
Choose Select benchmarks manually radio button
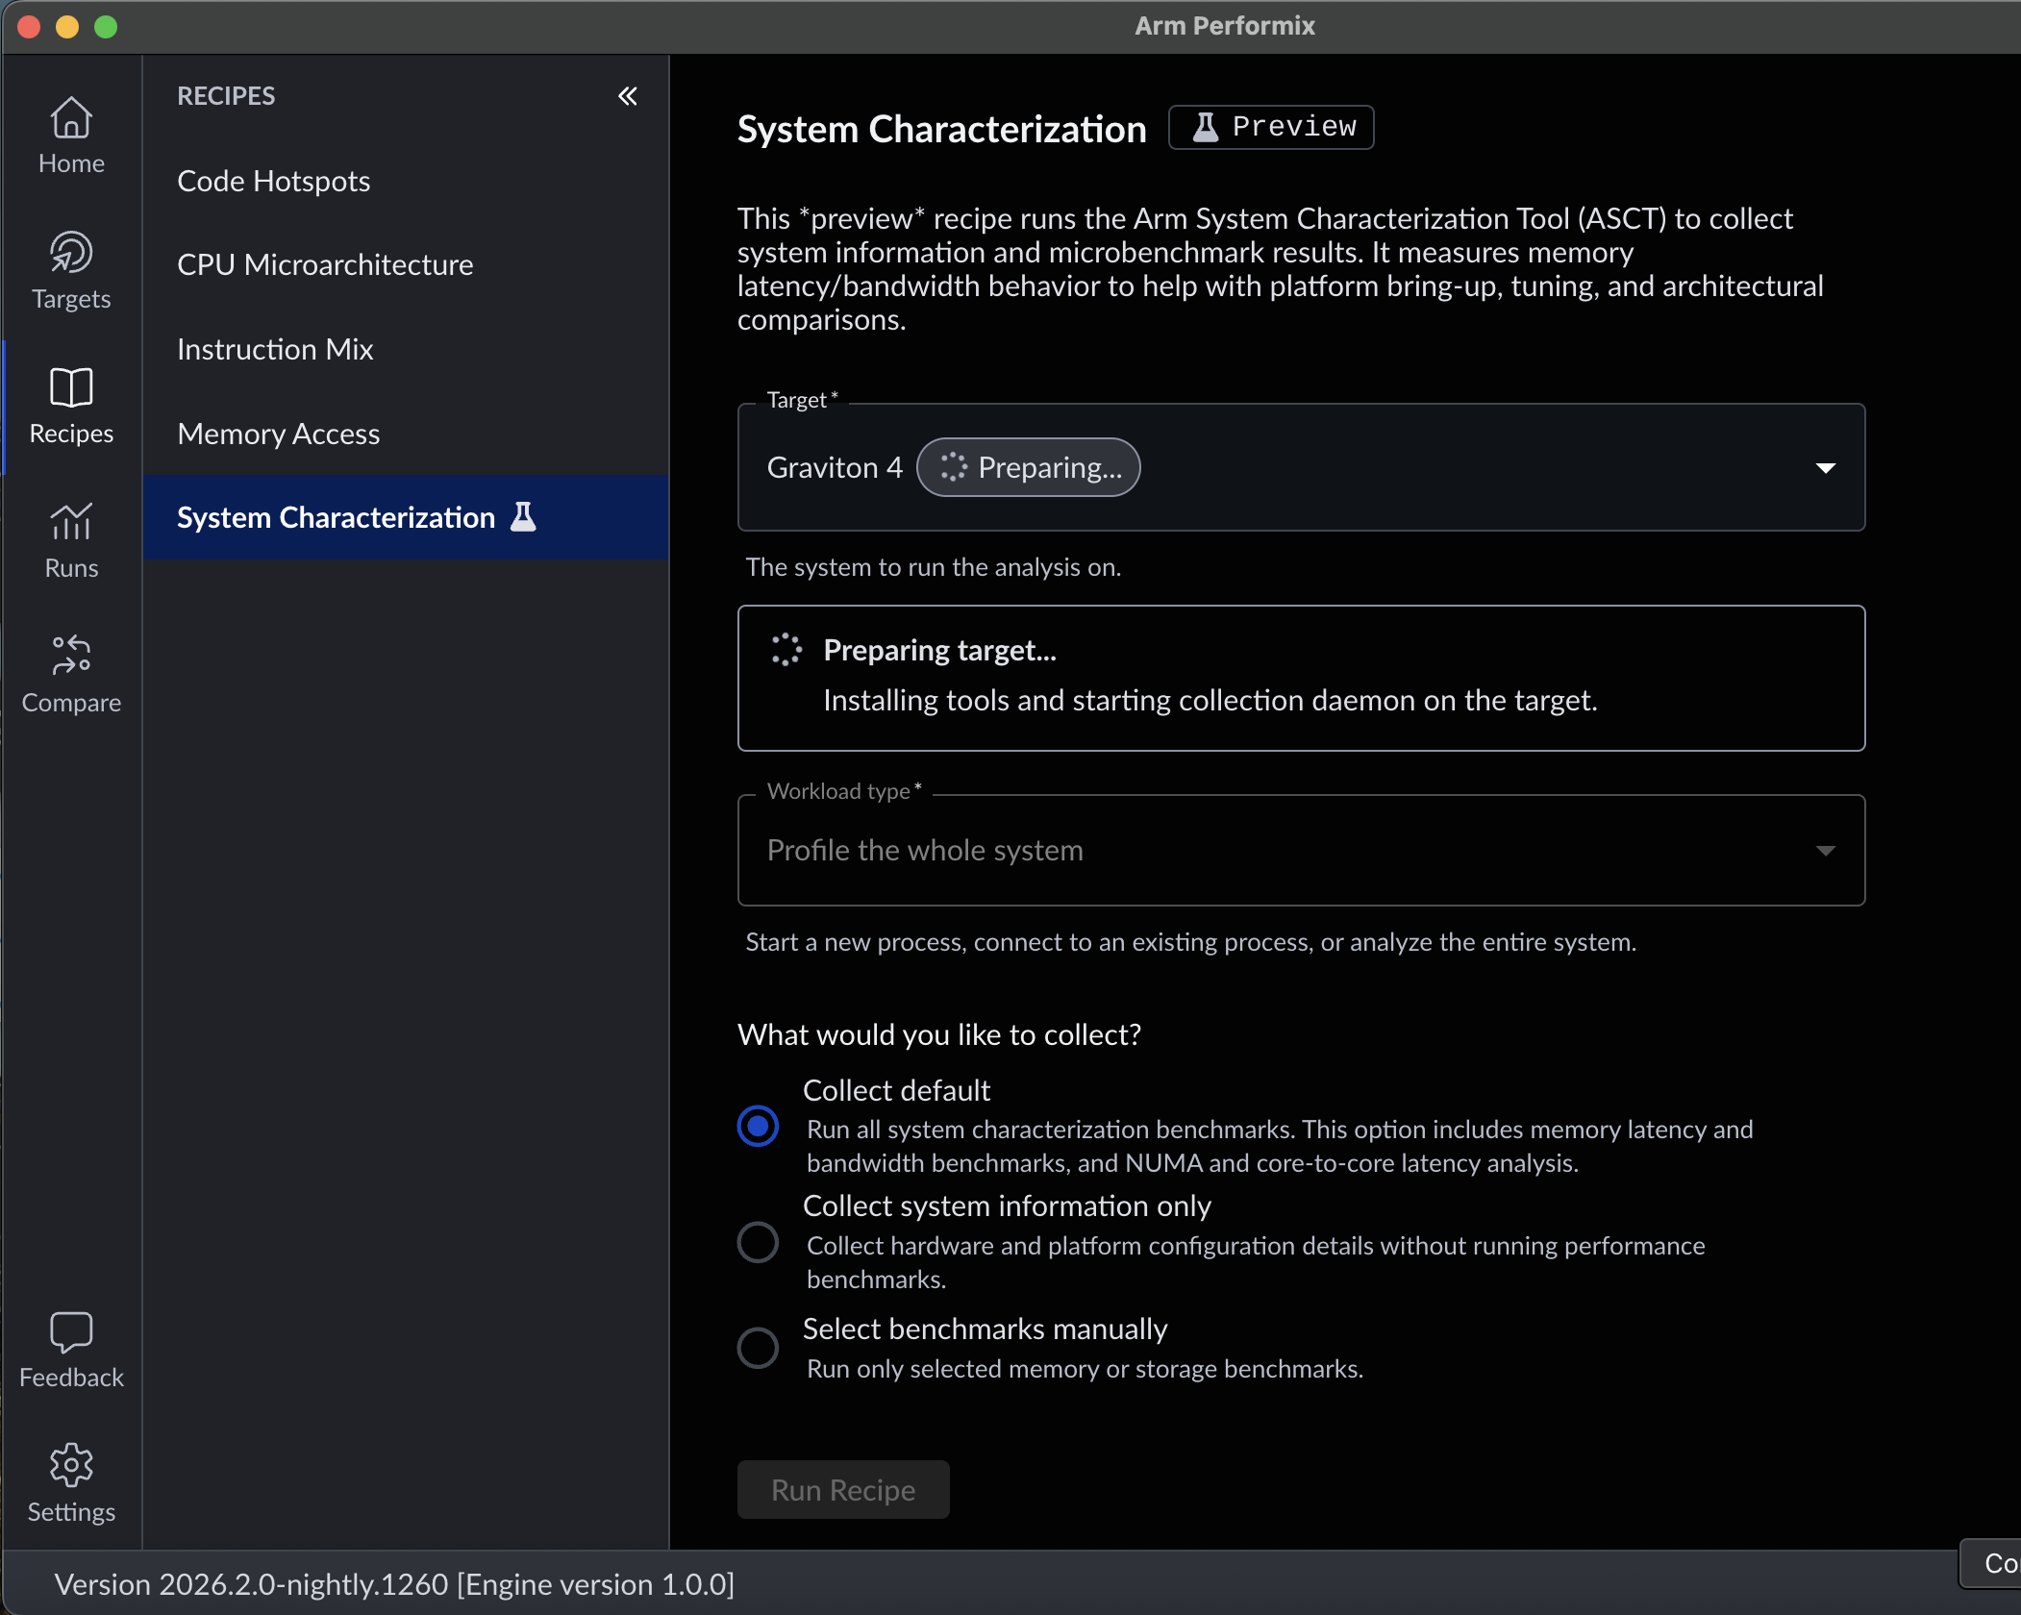pyautogui.click(x=758, y=1348)
